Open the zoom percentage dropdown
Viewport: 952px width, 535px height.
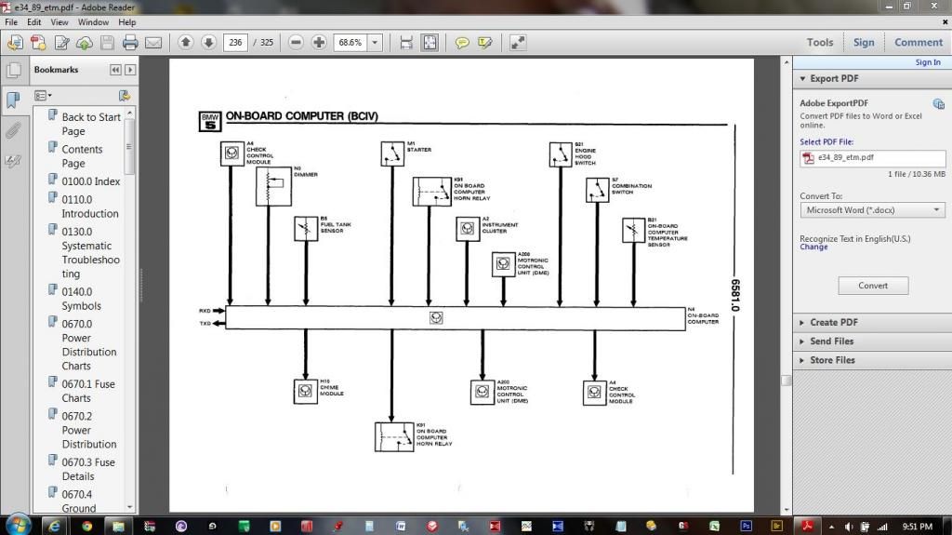point(375,43)
